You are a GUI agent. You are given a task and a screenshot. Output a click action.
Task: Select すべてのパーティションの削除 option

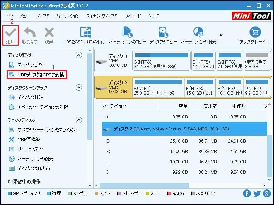(43, 107)
